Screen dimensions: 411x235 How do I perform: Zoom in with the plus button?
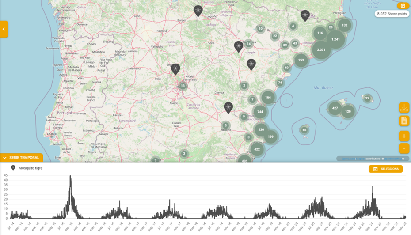(x=404, y=136)
